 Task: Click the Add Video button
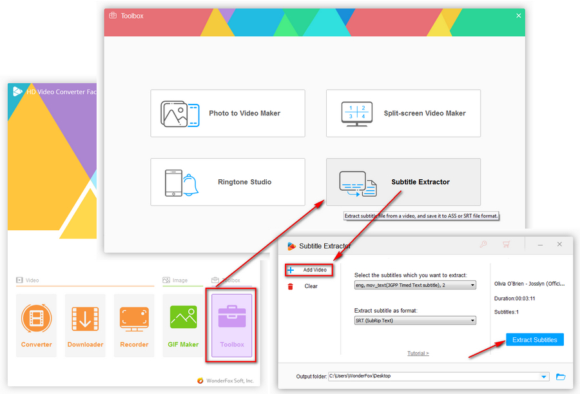(309, 270)
